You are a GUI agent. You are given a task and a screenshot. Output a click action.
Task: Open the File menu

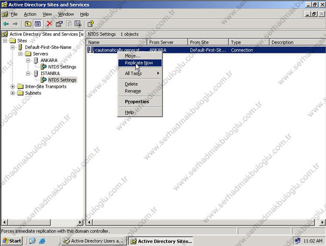click(14, 14)
